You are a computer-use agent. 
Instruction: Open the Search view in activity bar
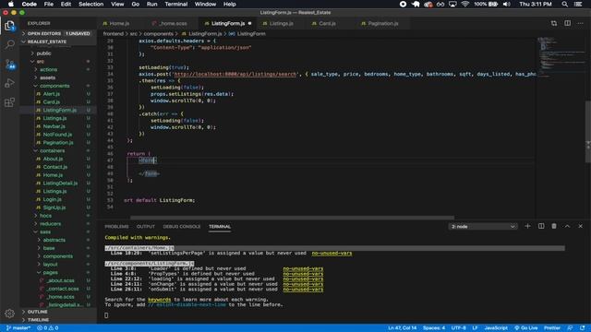(9, 44)
